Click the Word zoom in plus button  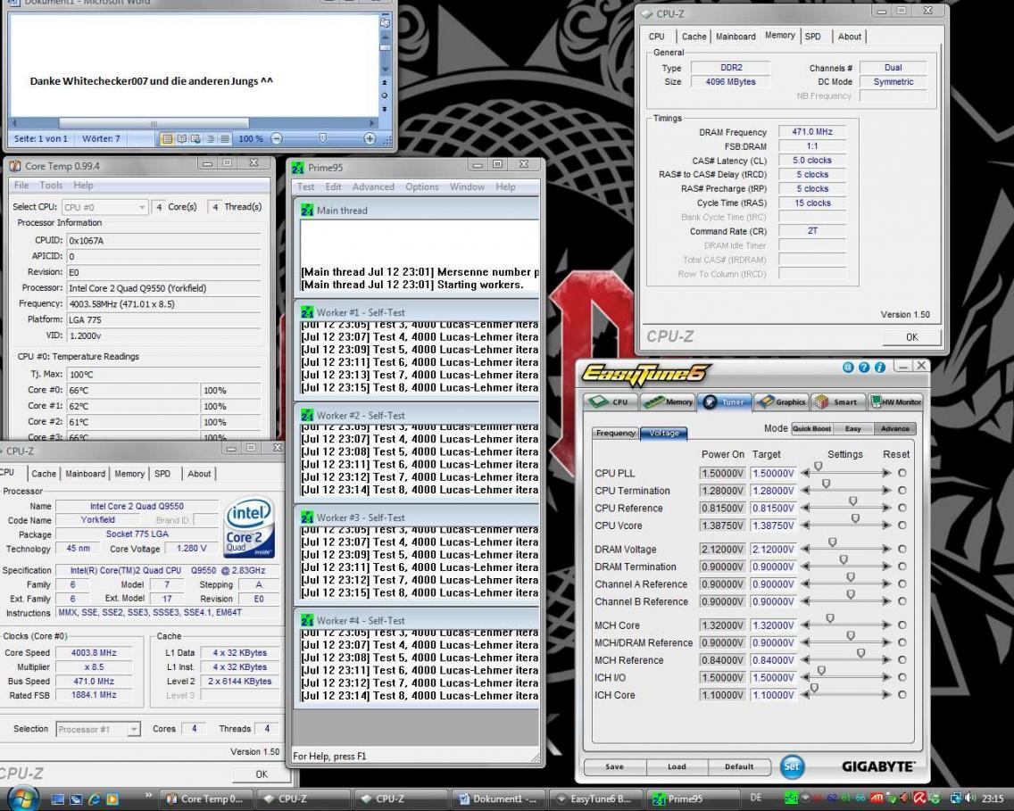370,138
